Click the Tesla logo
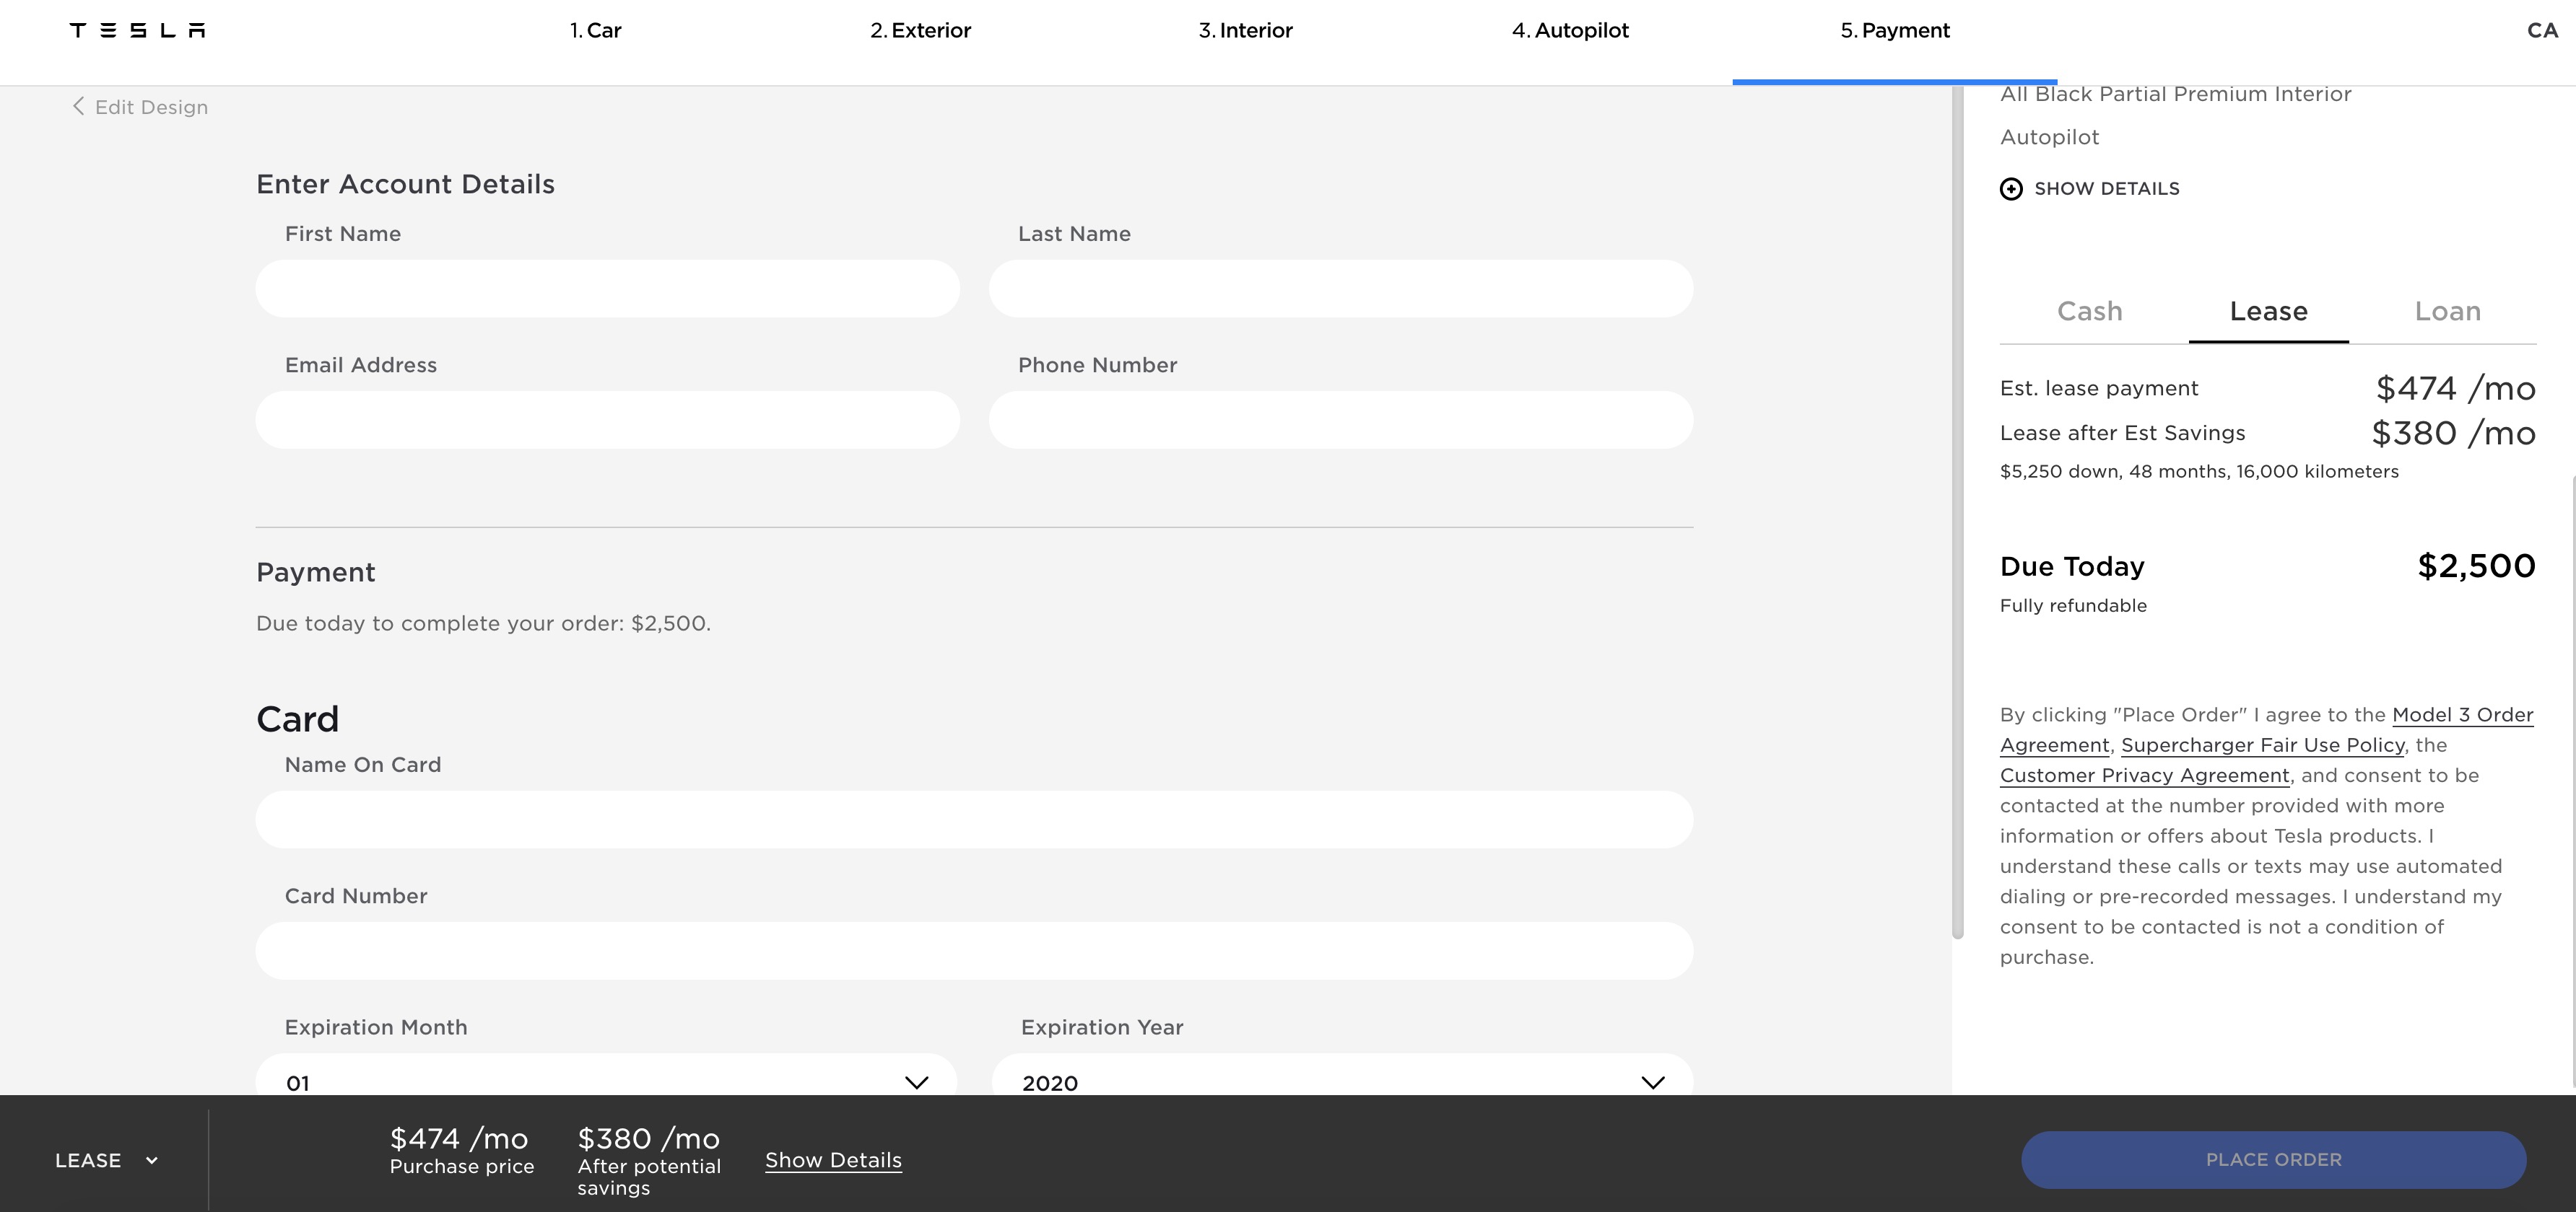2576x1212 pixels. (x=137, y=30)
